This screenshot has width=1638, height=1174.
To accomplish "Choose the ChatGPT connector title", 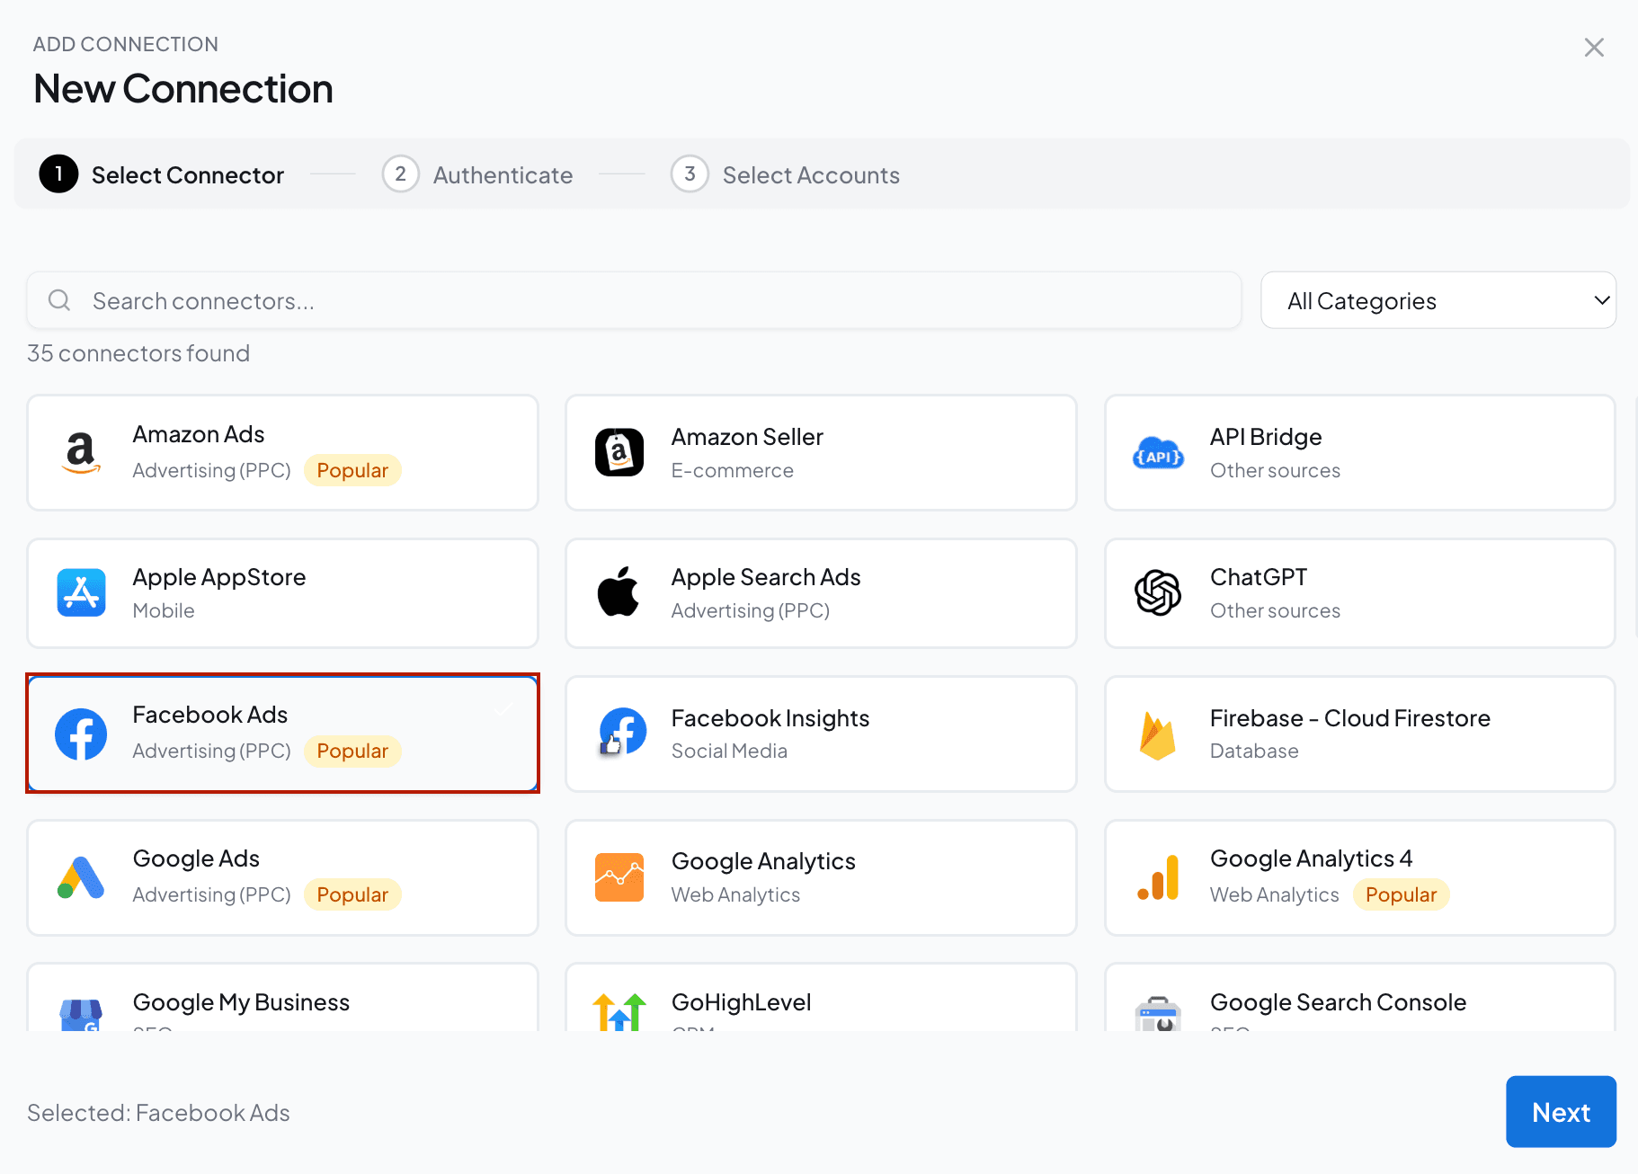I will (1259, 577).
